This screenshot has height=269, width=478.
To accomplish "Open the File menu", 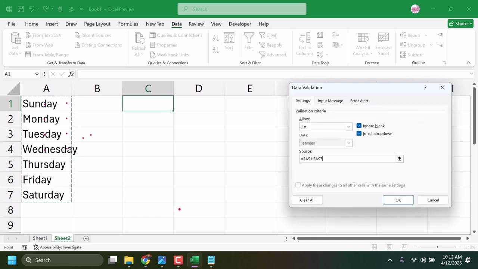I will tap(12, 24).
